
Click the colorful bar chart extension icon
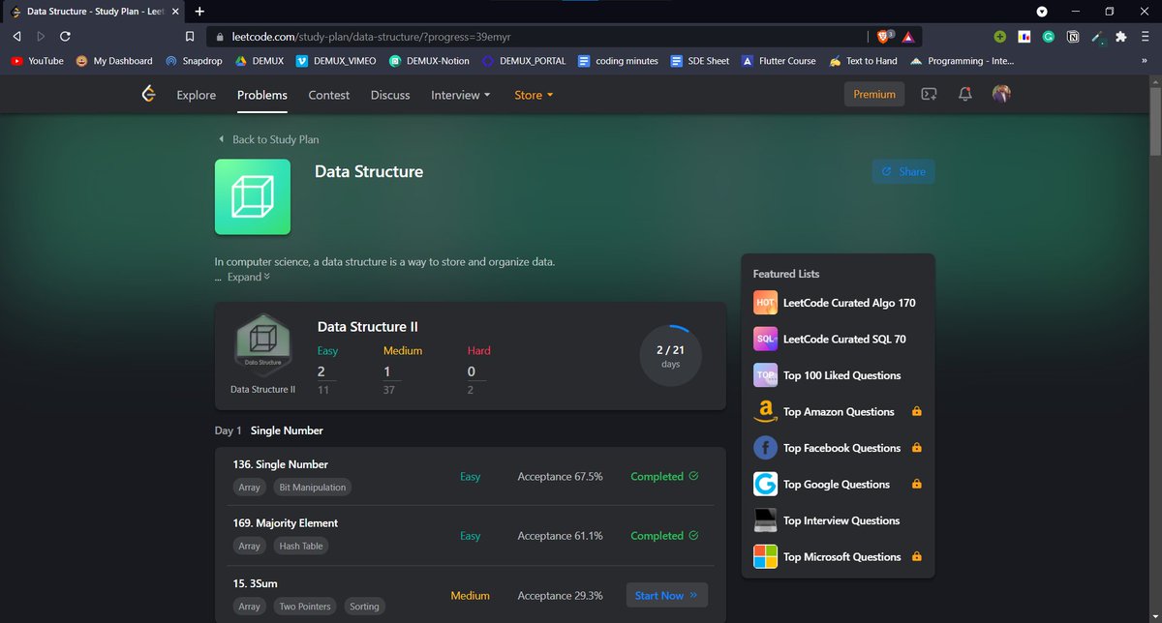click(1024, 37)
